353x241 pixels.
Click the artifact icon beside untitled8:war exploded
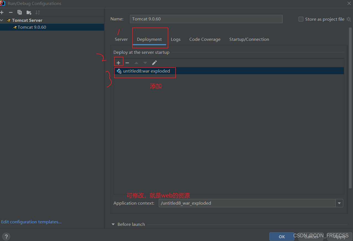click(119, 71)
